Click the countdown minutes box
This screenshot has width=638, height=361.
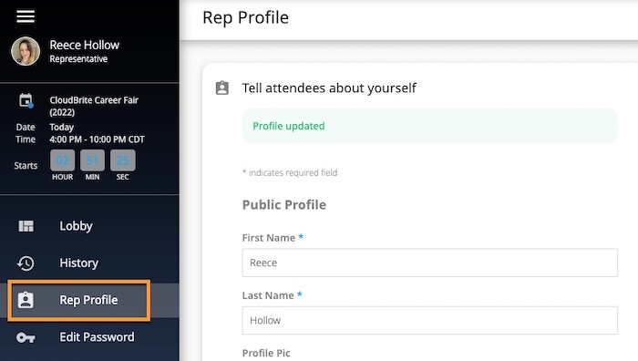pos(92,160)
